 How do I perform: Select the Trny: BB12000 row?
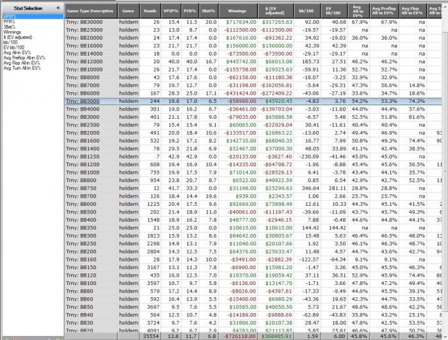(x=253, y=61)
